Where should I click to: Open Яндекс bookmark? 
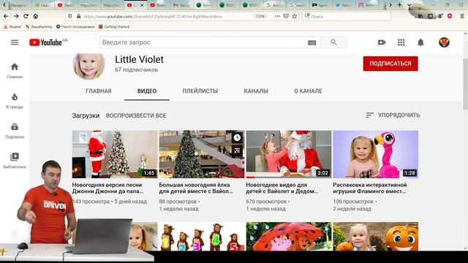[x=12, y=26]
